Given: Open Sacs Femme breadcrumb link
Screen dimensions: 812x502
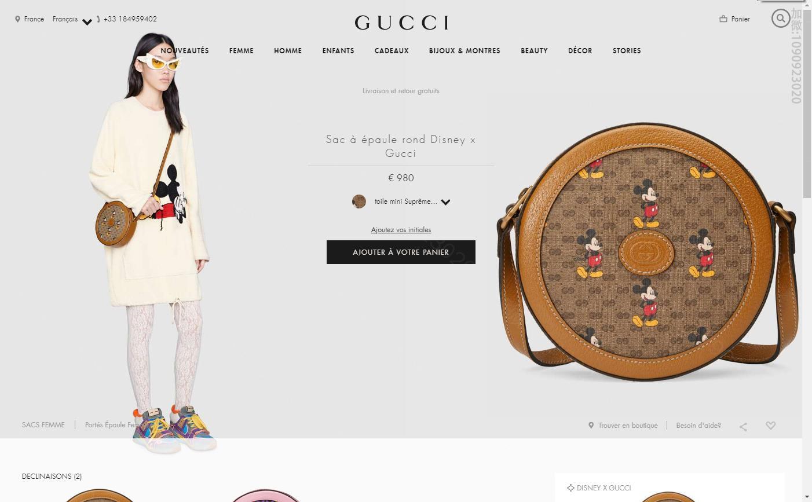Looking at the screenshot, I should point(43,425).
